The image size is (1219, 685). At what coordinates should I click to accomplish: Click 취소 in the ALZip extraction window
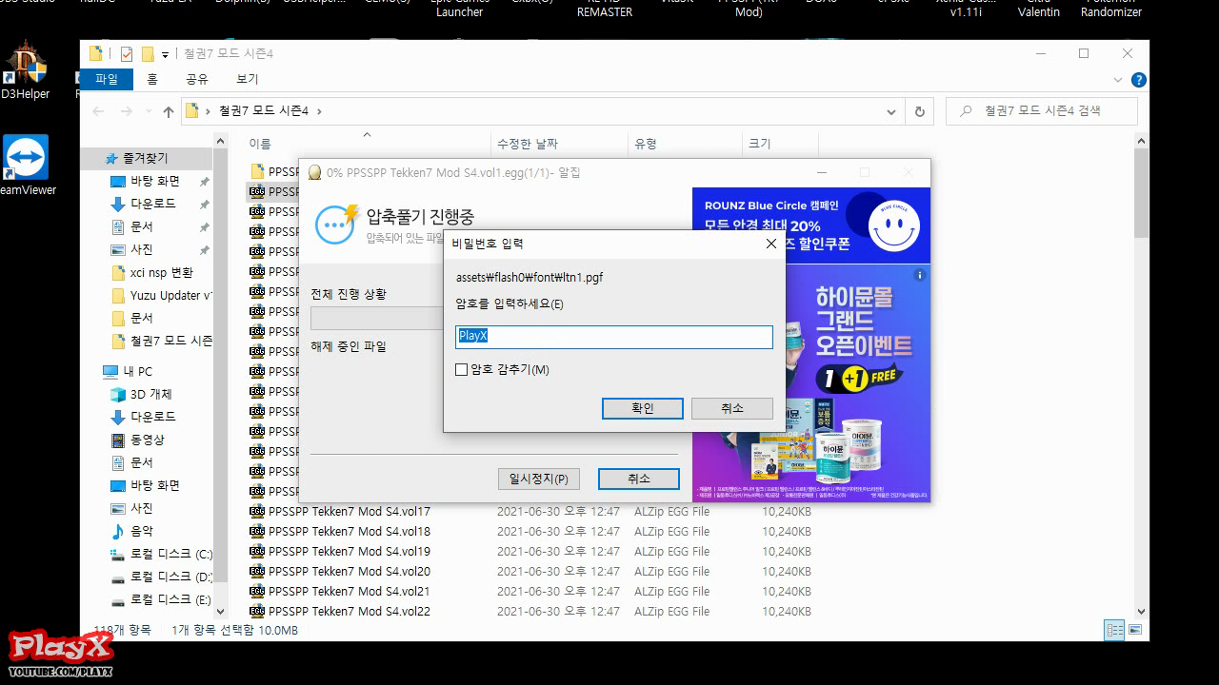[x=639, y=479]
